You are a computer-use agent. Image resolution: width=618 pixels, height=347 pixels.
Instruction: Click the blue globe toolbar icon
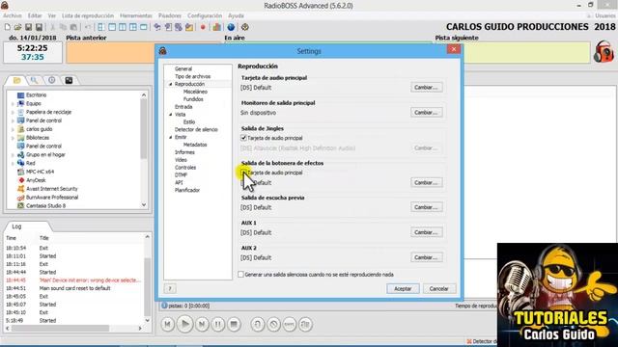coord(231,27)
